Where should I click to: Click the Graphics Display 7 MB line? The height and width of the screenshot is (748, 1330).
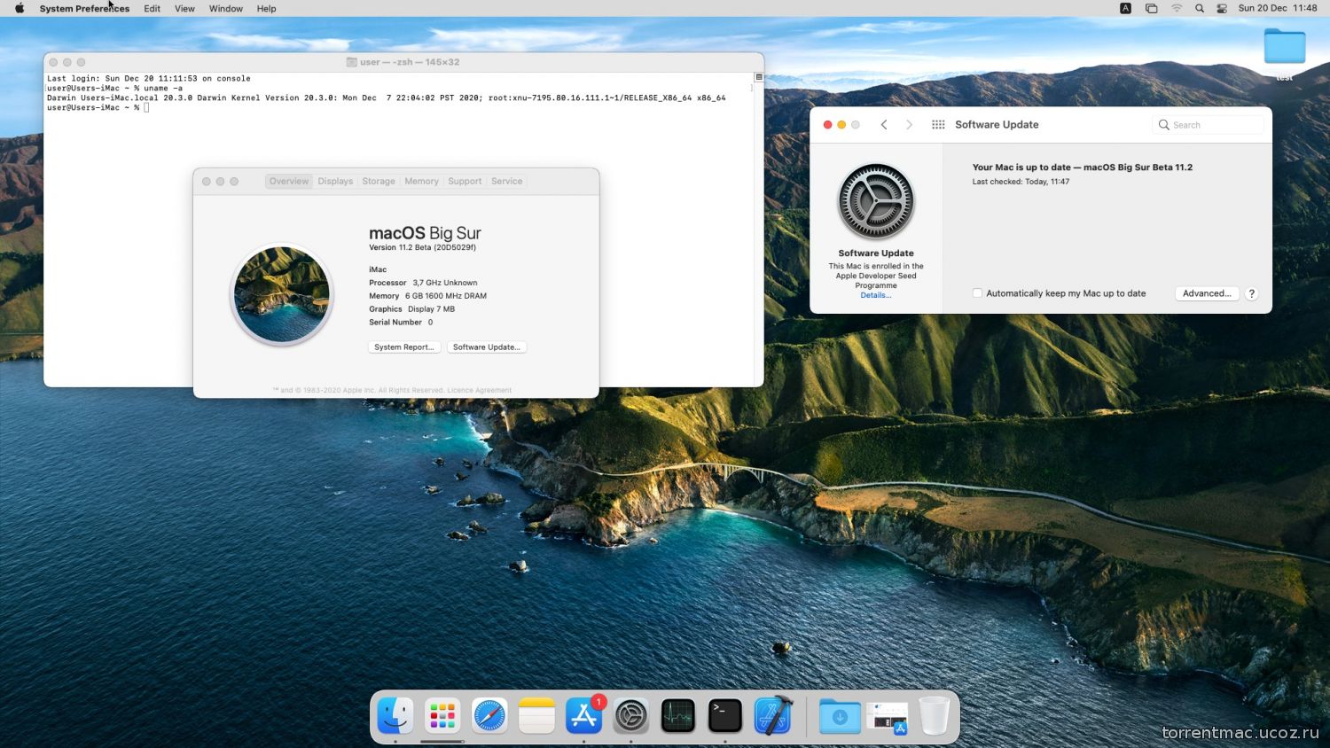[411, 309]
